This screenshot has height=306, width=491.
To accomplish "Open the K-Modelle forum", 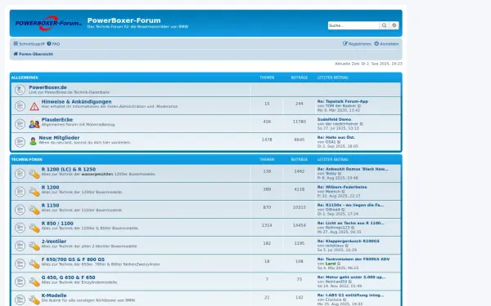I will 54,295.
